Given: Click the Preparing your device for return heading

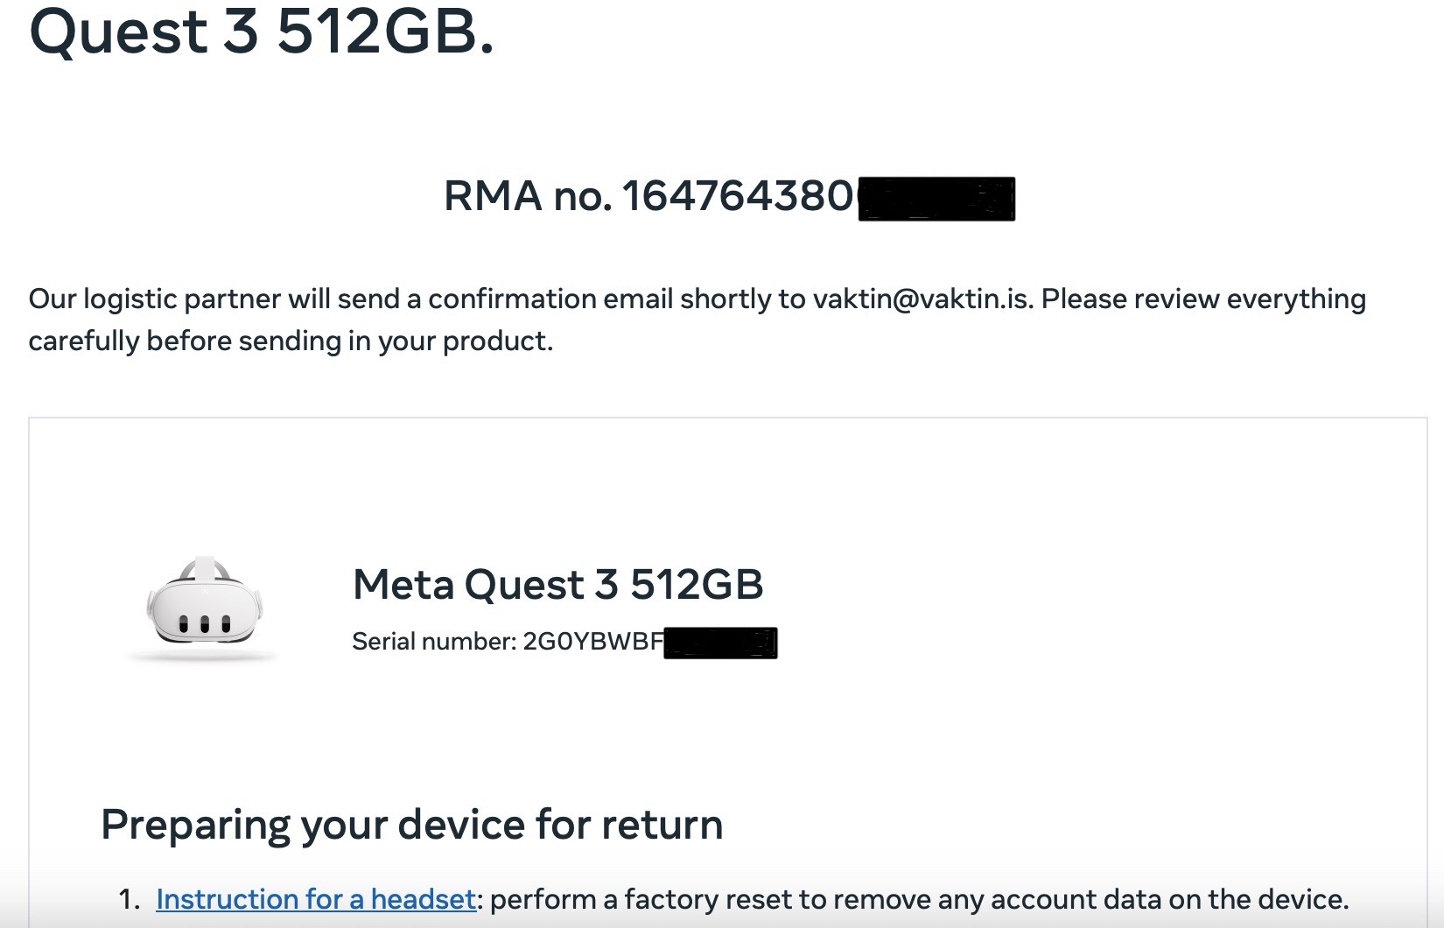Looking at the screenshot, I should coord(411,825).
